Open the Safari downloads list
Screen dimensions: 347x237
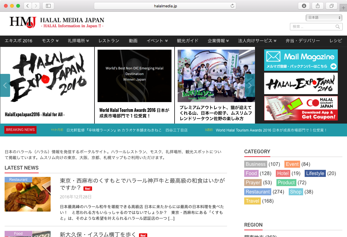pyautogui.click(x=304, y=6)
